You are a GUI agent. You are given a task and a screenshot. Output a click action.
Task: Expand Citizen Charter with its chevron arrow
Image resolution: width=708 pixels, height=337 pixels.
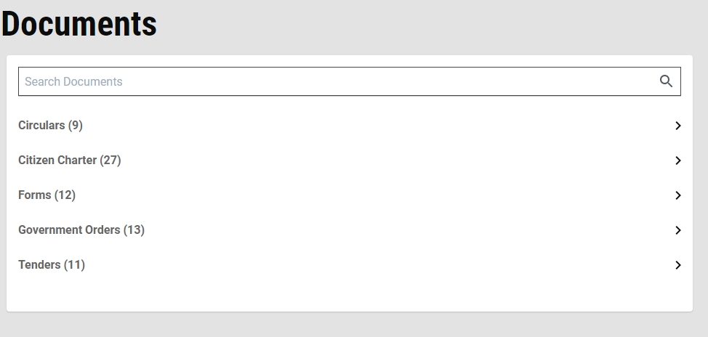pos(677,161)
